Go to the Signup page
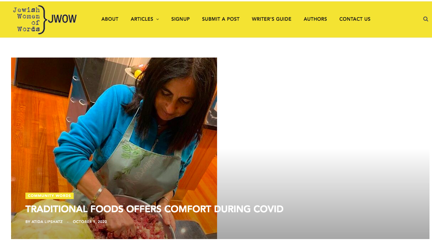Image resolution: width=432 pixels, height=243 pixels. point(181,19)
